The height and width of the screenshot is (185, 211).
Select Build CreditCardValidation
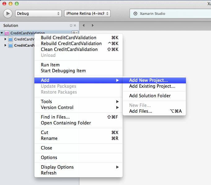[68, 38]
